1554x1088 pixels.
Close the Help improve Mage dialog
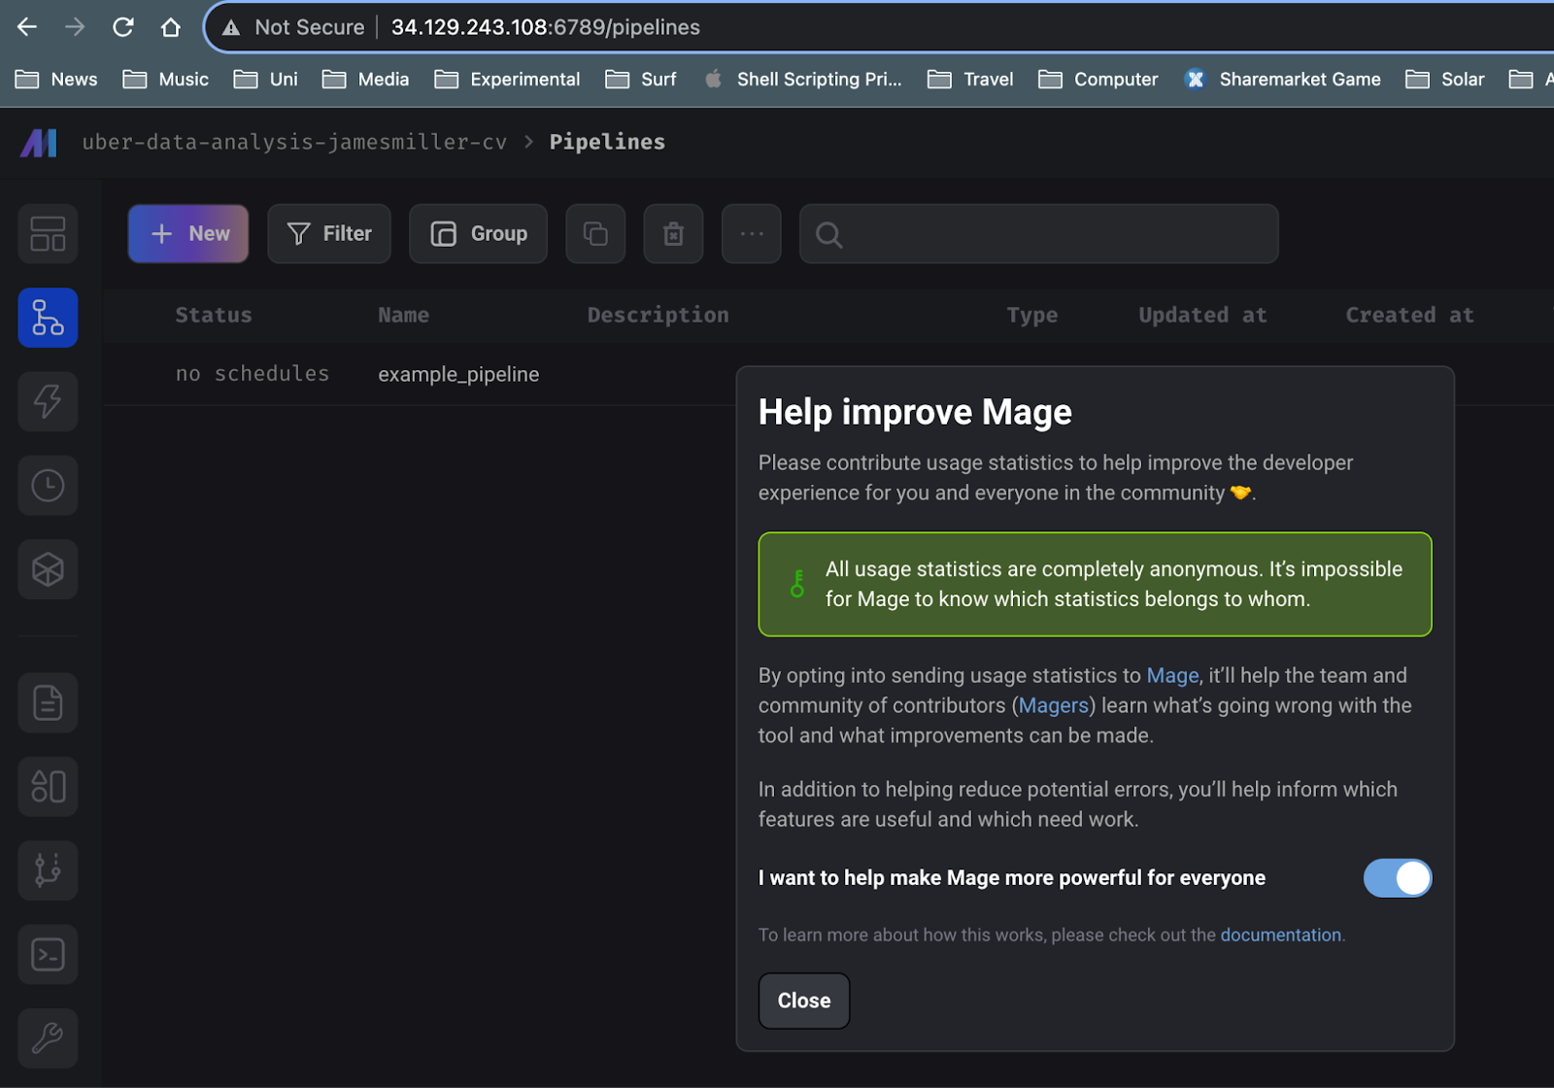pos(804,1001)
